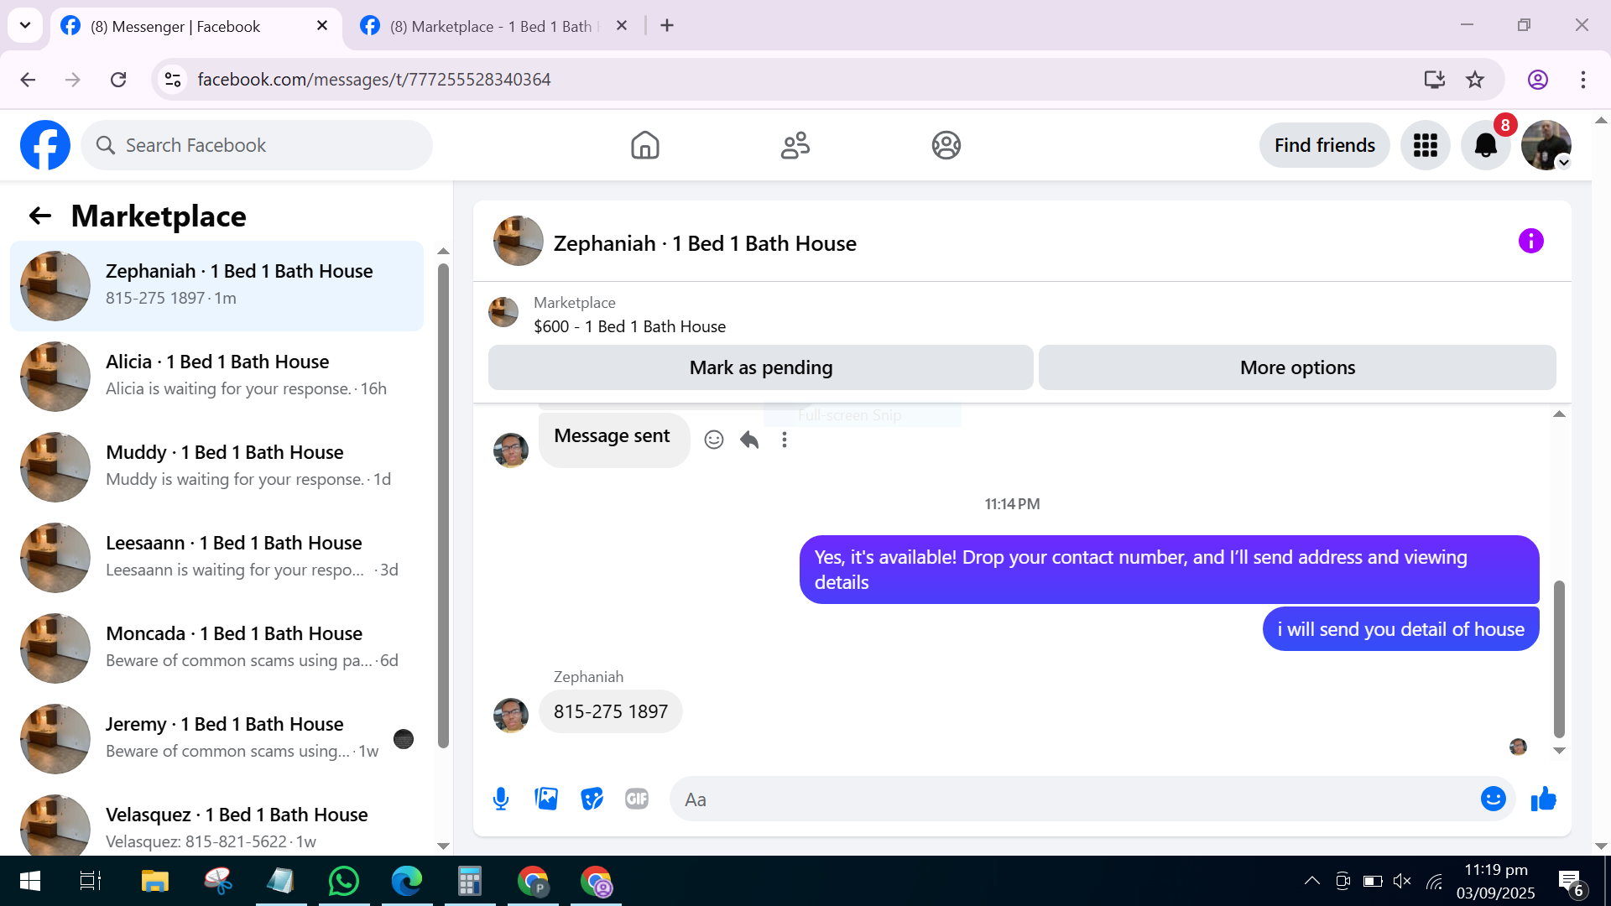Choose a sticker for the message
Image resolution: width=1611 pixels, height=906 pixels.
coord(592,799)
